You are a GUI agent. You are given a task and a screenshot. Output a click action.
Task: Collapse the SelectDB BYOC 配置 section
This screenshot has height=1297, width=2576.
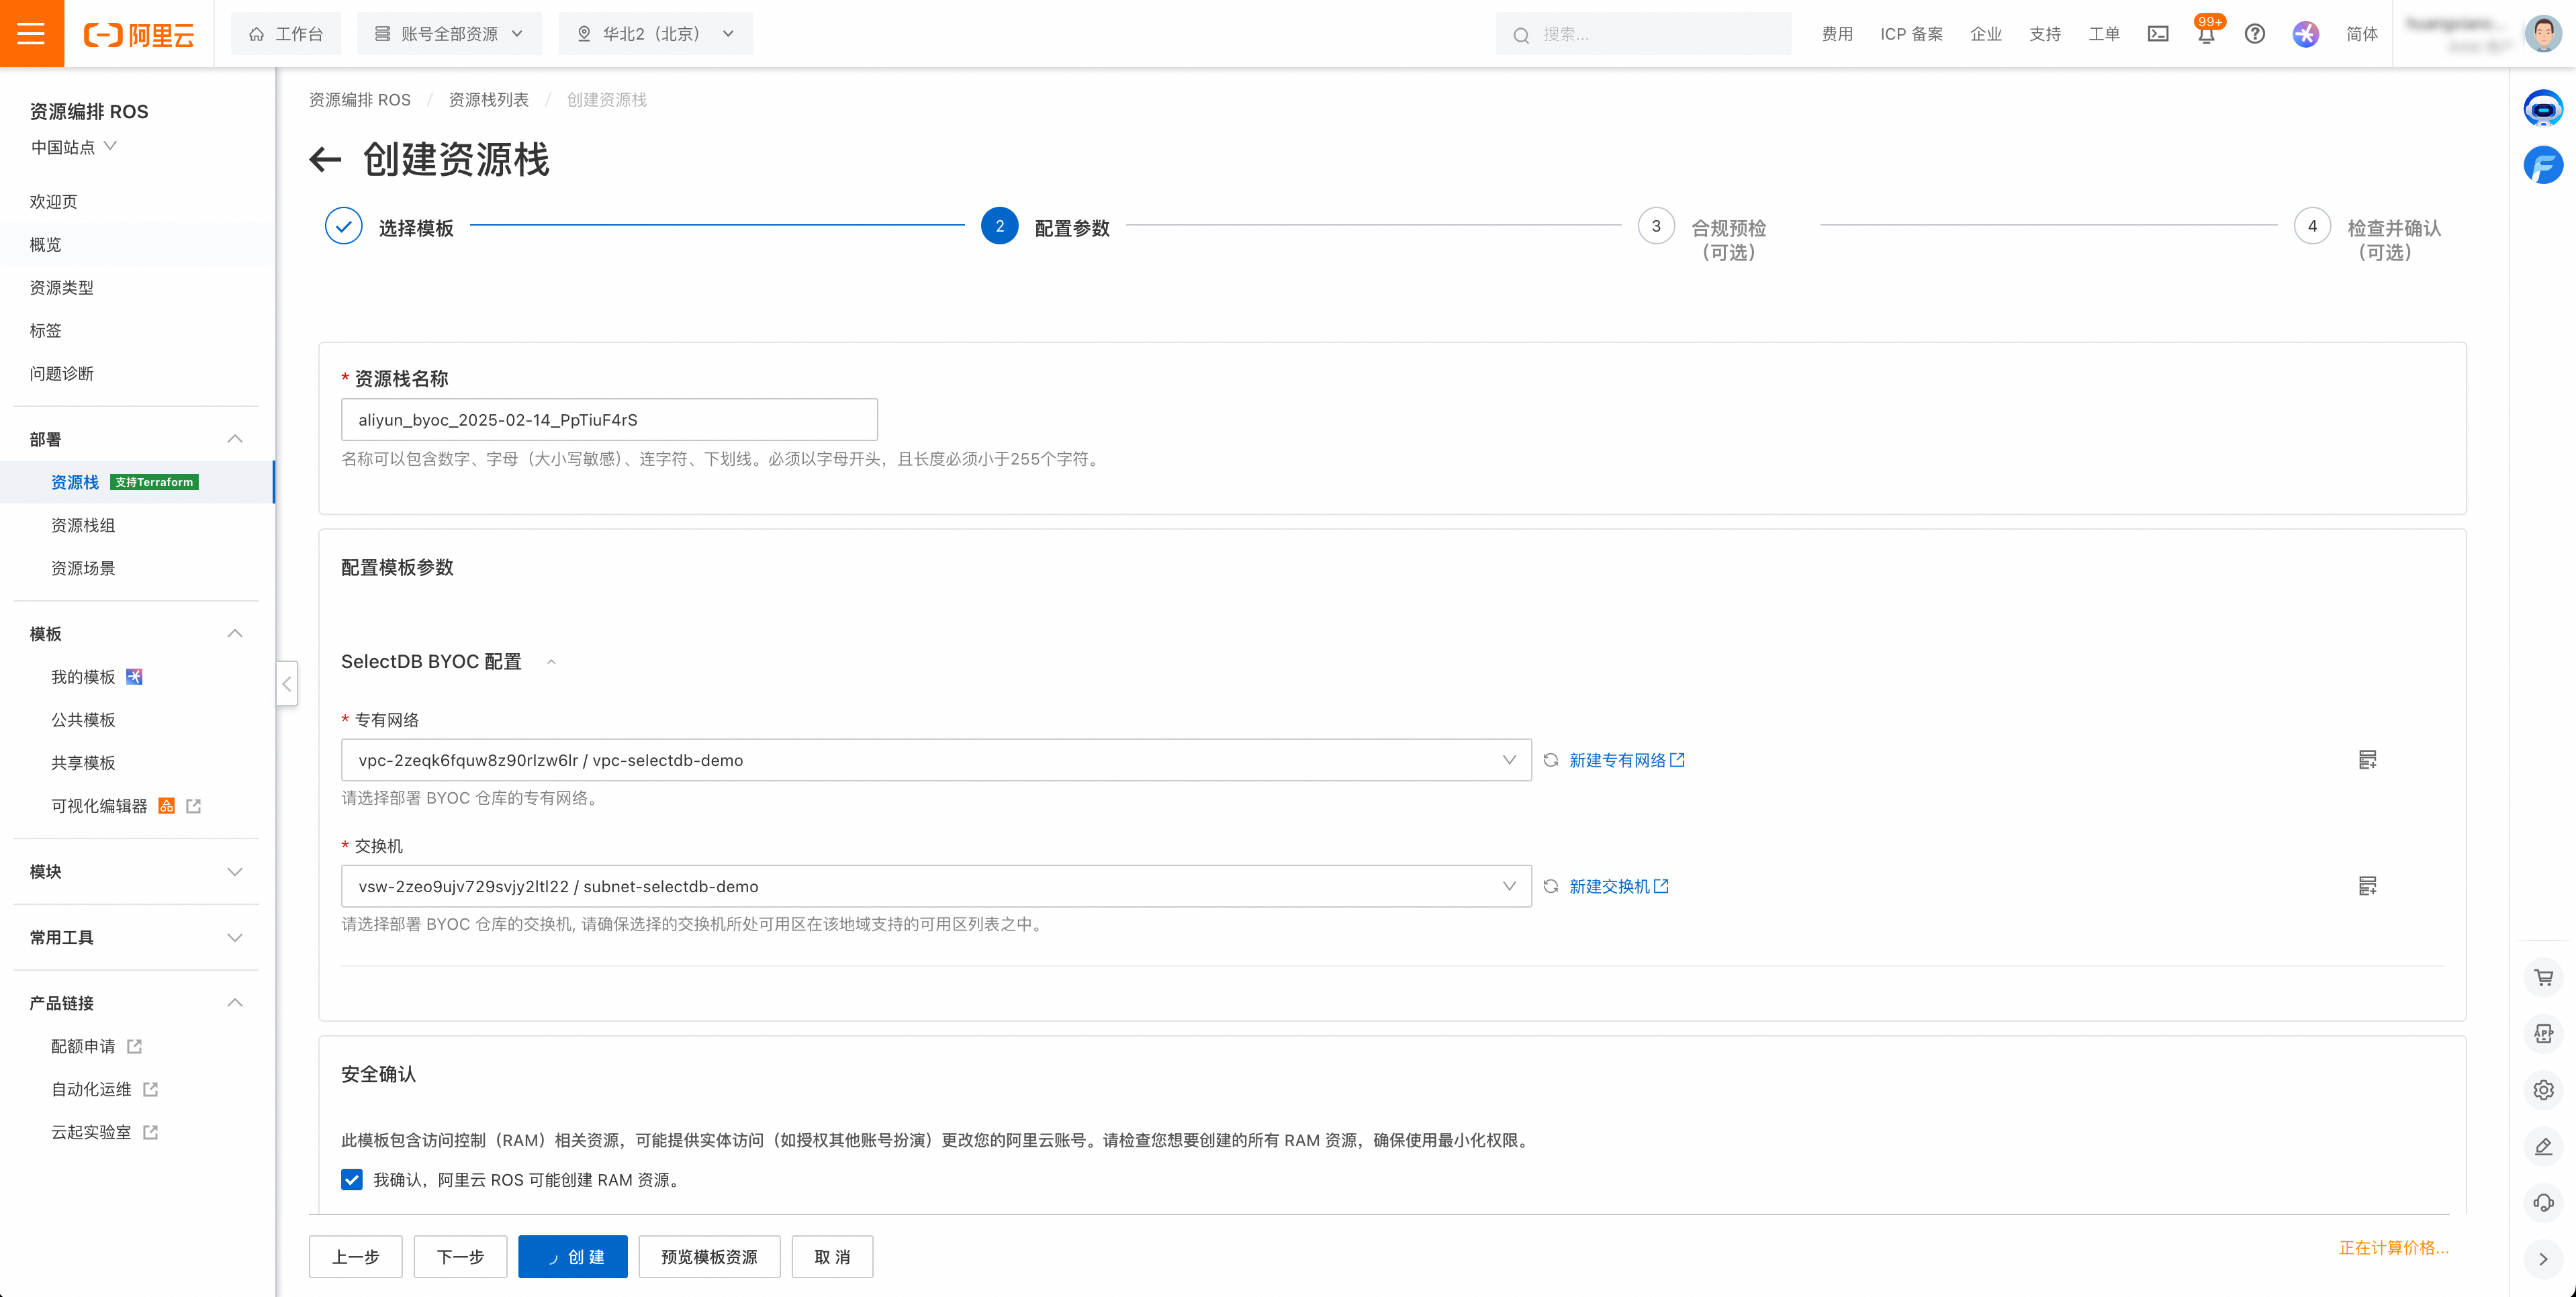[551, 662]
